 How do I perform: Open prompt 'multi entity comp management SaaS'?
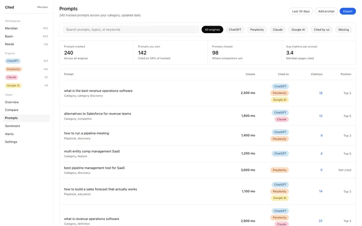click(x=92, y=152)
